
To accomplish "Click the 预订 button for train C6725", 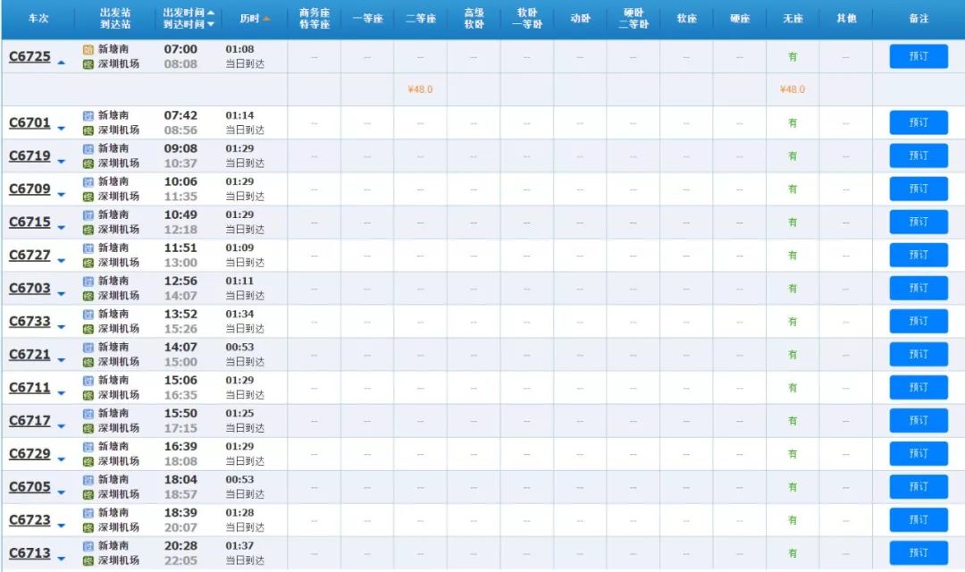I will coord(919,55).
